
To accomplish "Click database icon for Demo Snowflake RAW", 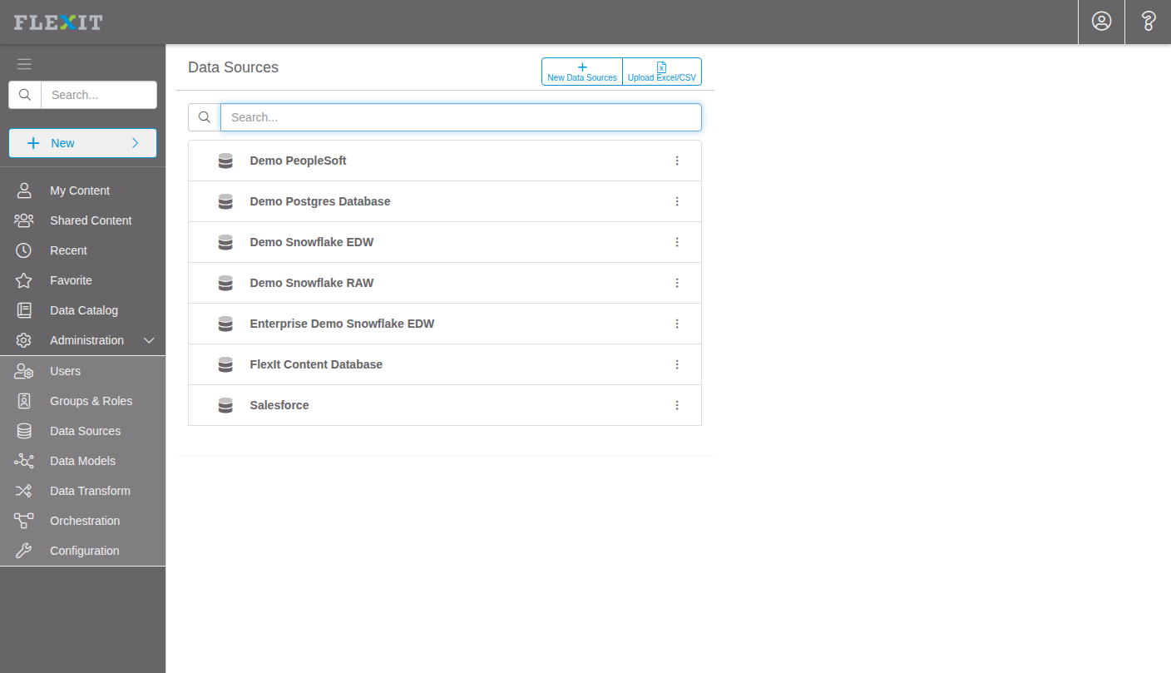I will 225,283.
